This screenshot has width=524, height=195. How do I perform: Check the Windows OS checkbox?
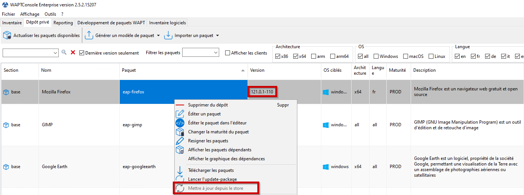[376, 56]
